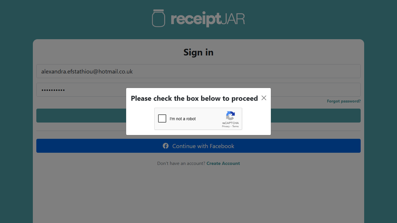This screenshot has height=223, width=397.
Task: Click the "Sign in" page heading
Action: (199, 52)
